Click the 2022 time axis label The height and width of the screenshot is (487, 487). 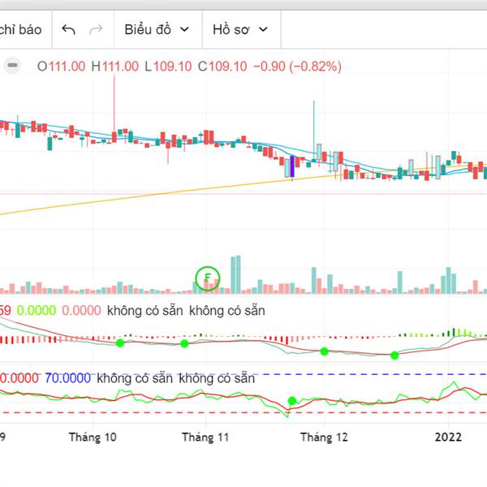tap(448, 437)
